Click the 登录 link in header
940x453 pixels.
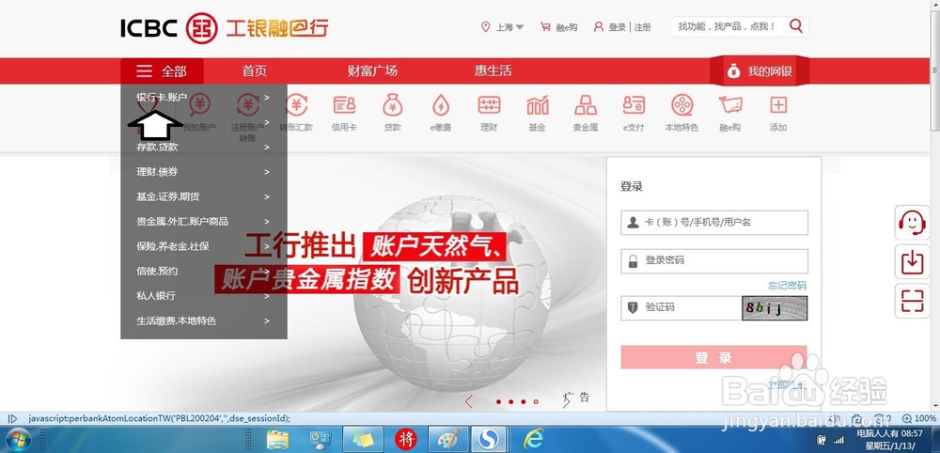point(618,27)
